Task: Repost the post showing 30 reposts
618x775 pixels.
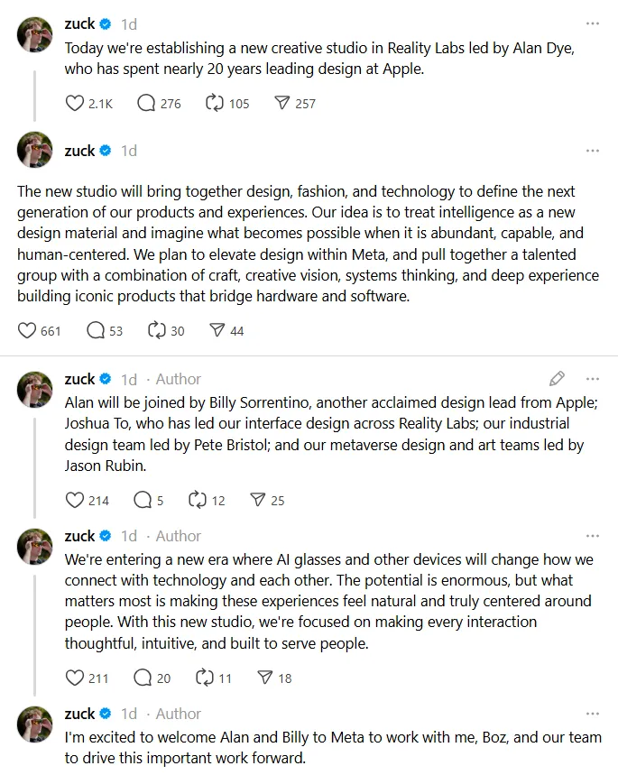Action: pos(157,331)
